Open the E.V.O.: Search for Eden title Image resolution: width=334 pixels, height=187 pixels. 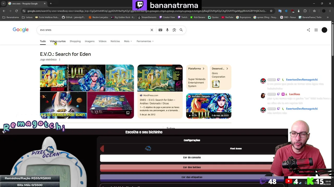pos(65,54)
